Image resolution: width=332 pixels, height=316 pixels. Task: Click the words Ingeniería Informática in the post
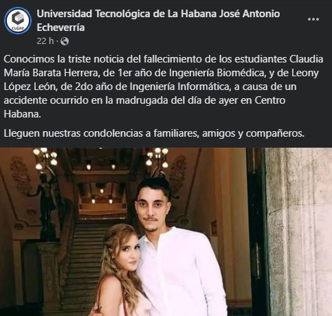180,87
